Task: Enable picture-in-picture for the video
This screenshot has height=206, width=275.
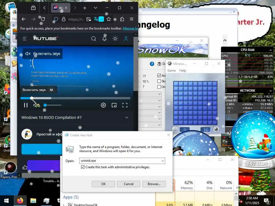Action: click(x=114, y=105)
